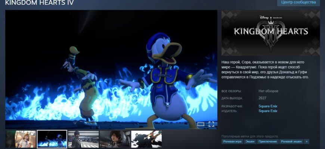Click the game description paragraph about Сора

265,70
